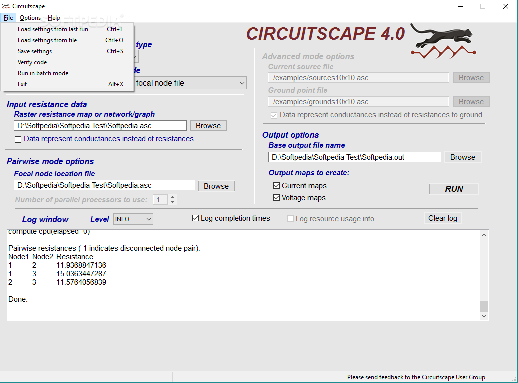The width and height of the screenshot is (518, 383).
Task: Click the ground point file path field
Action: pyautogui.click(x=359, y=102)
